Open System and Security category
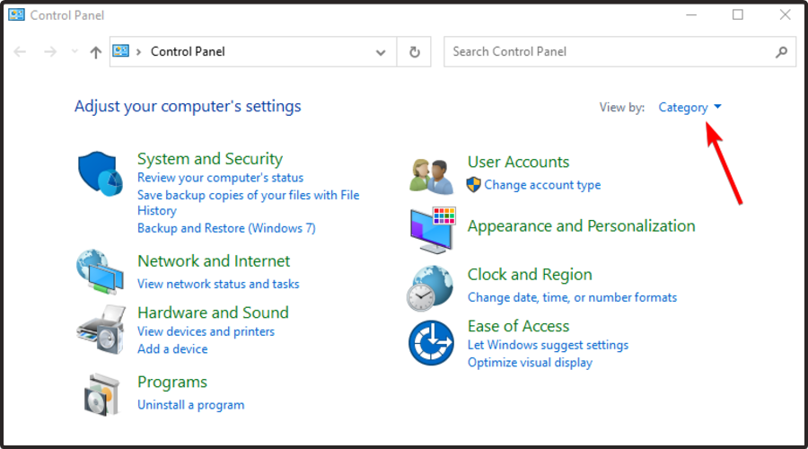Image resolution: width=808 pixels, height=449 pixels. point(210,159)
